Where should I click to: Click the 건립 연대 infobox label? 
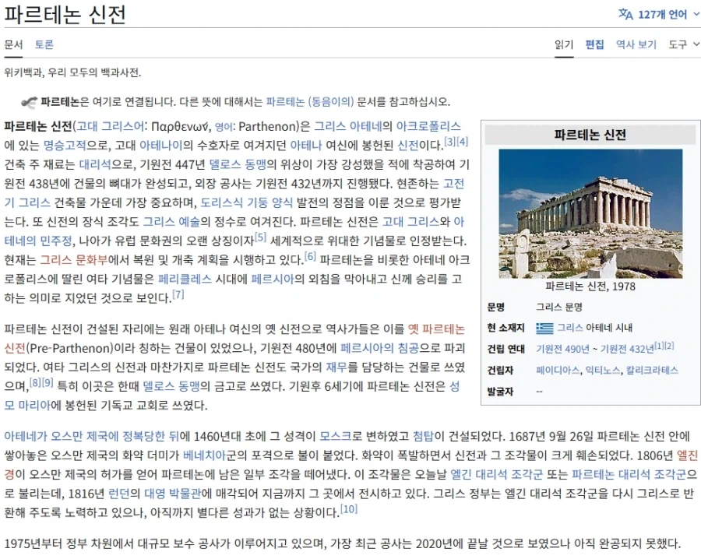click(x=505, y=349)
